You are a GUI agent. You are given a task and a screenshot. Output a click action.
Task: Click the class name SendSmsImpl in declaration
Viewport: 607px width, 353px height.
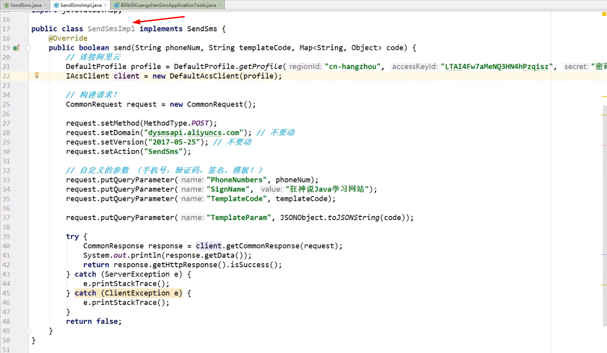[111, 29]
